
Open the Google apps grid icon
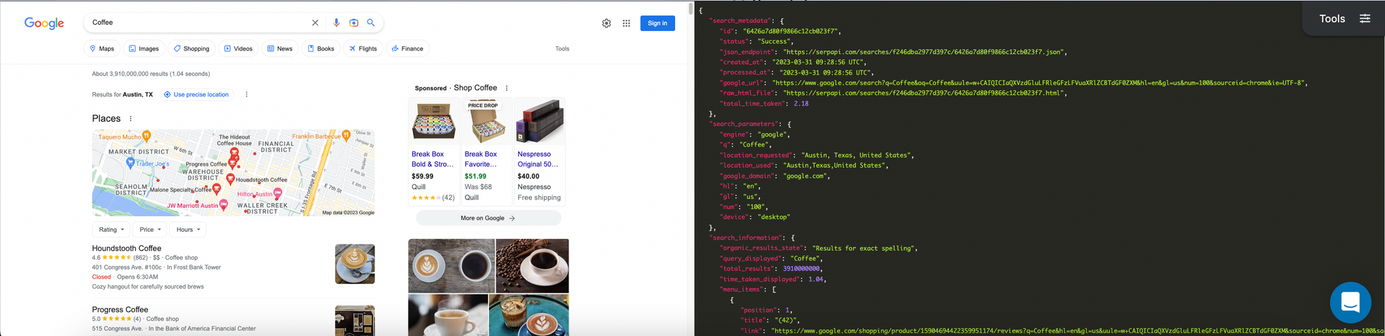coord(626,23)
